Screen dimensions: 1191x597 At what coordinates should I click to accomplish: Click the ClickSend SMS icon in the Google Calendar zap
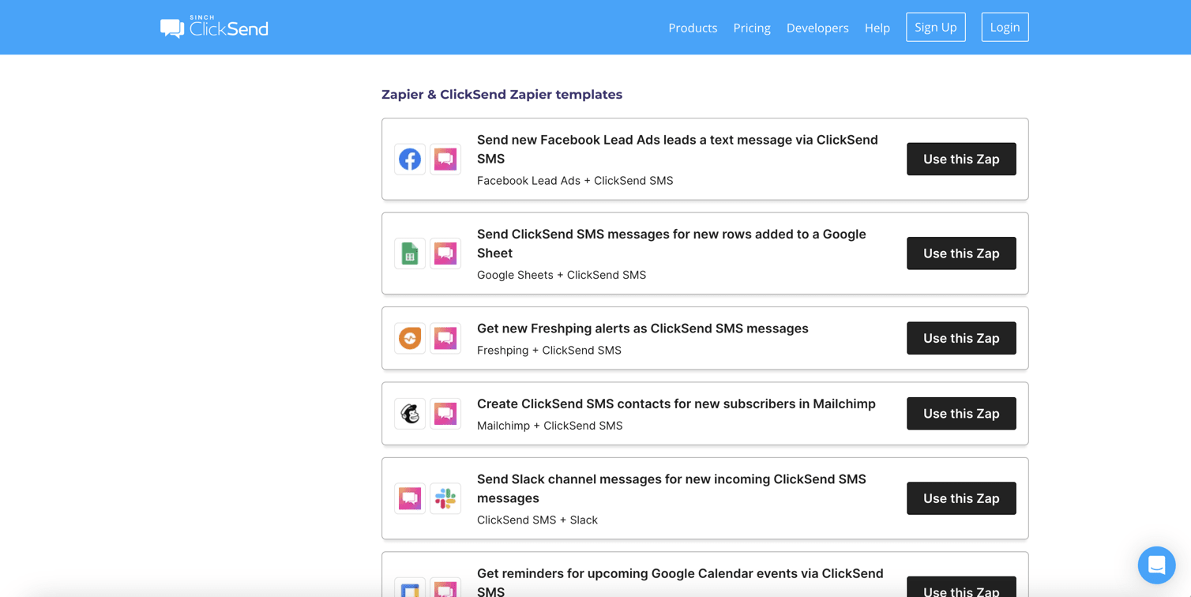point(445,588)
